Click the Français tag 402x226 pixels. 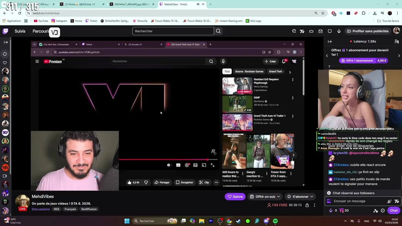pos(70,209)
